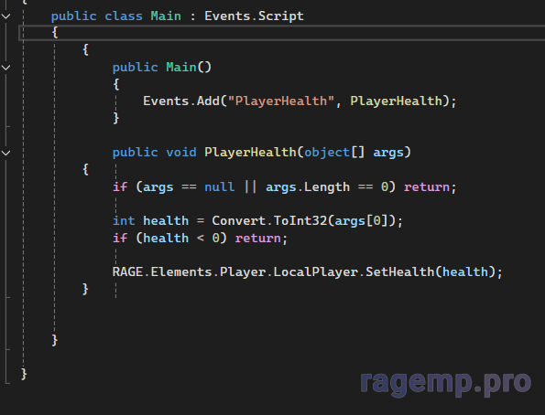The width and height of the screenshot is (545, 415).
Task: Click the Events.Script base class name
Action: (254, 16)
